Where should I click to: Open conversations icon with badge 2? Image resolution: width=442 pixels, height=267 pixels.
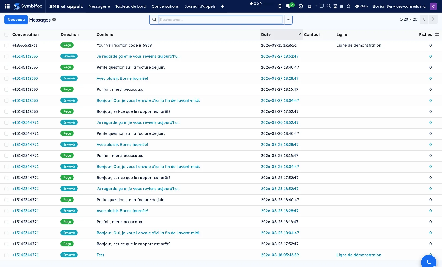(290, 6)
